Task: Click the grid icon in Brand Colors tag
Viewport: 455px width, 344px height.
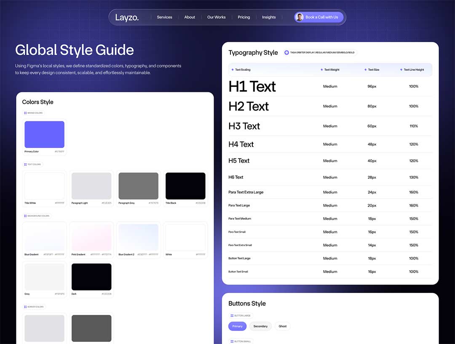Action: [x=25, y=113]
